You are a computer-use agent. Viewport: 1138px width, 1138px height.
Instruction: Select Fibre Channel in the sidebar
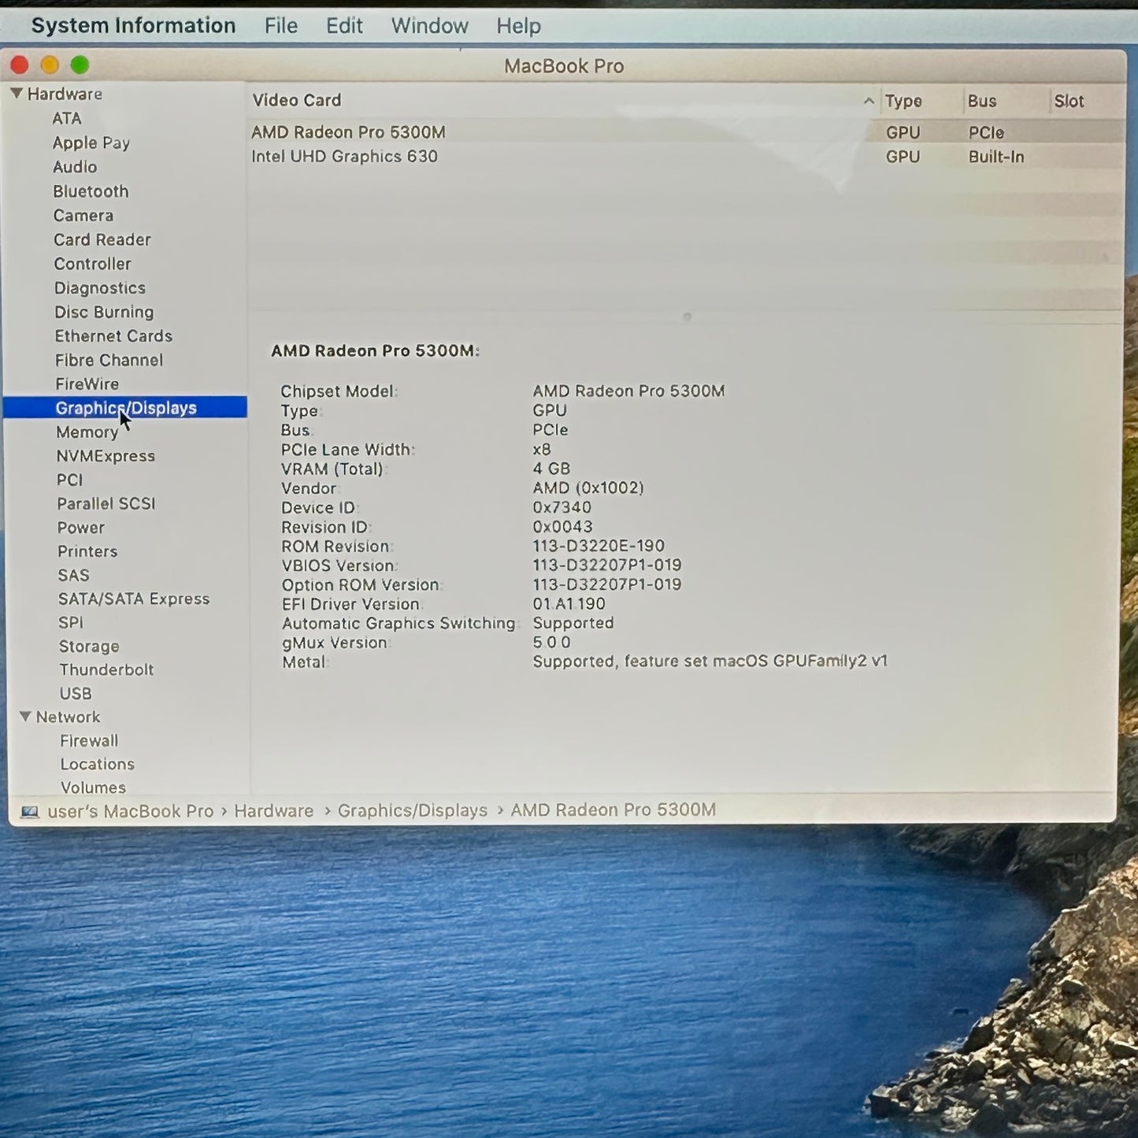pyautogui.click(x=109, y=360)
